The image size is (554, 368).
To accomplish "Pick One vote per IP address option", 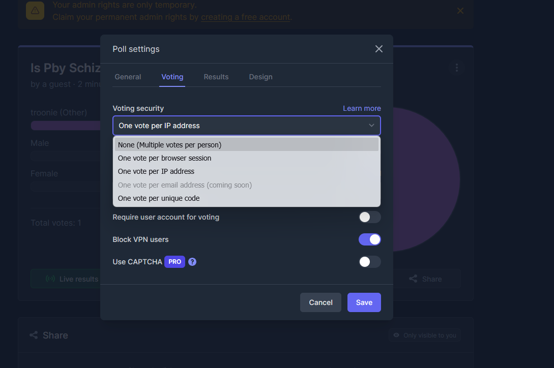I will tap(247, 171).
